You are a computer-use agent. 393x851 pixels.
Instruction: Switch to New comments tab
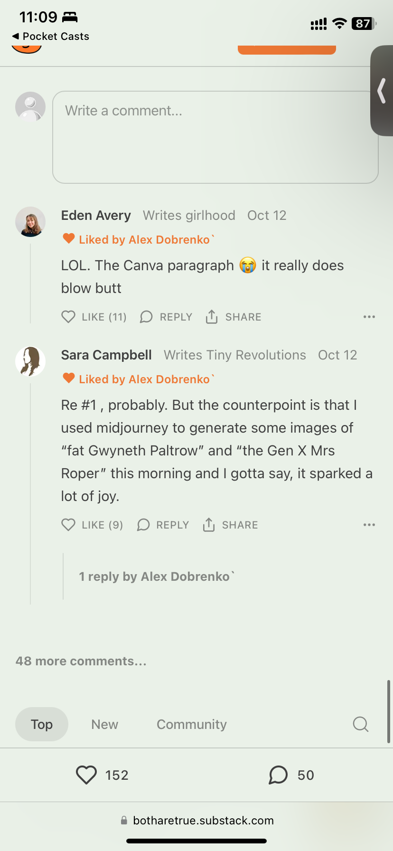coord(104,724)
